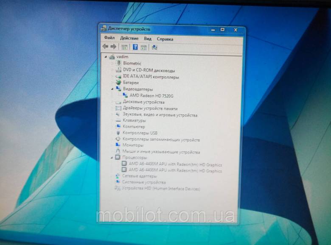Maximize the Диспетчер устройств window

pyautogui.click(x=222, y=30)
